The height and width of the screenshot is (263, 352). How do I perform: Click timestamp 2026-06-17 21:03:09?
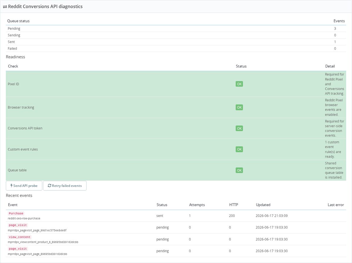pyautogui.click(x=272, y=216)
